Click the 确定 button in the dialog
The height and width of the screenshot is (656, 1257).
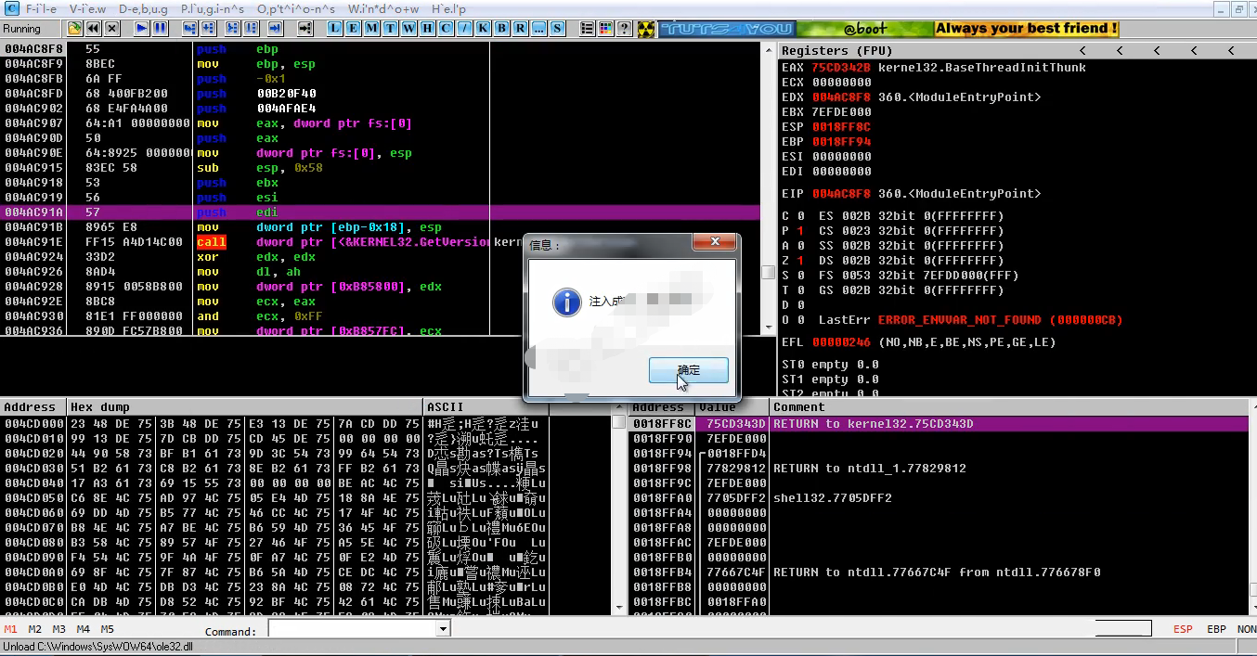[688, 370]
